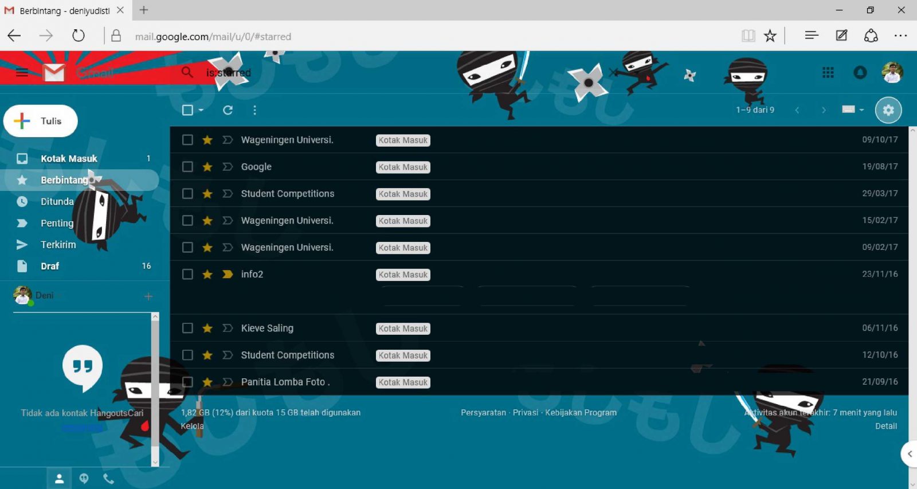Open the browser Hub panel
Image resolution: width=917 pixels, height=489 pixels.
(811, 36)
